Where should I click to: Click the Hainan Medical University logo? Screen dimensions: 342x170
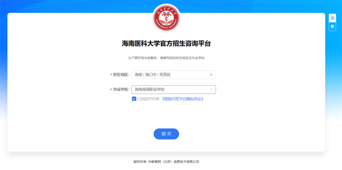pos(167,18)
